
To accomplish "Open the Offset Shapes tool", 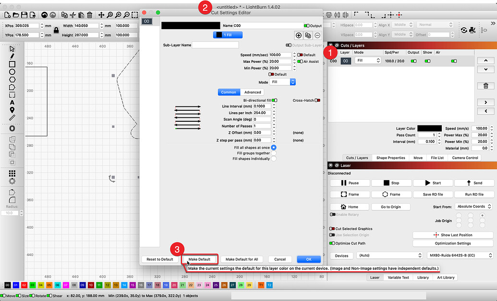I will click(12, 128).
